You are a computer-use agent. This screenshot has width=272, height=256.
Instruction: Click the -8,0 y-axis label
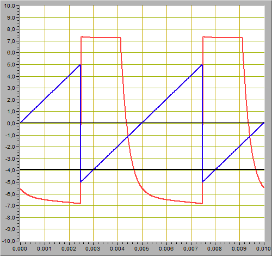(x=10, y=217)
